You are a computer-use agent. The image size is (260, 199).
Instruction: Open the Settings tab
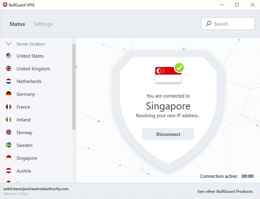point(43,24)
